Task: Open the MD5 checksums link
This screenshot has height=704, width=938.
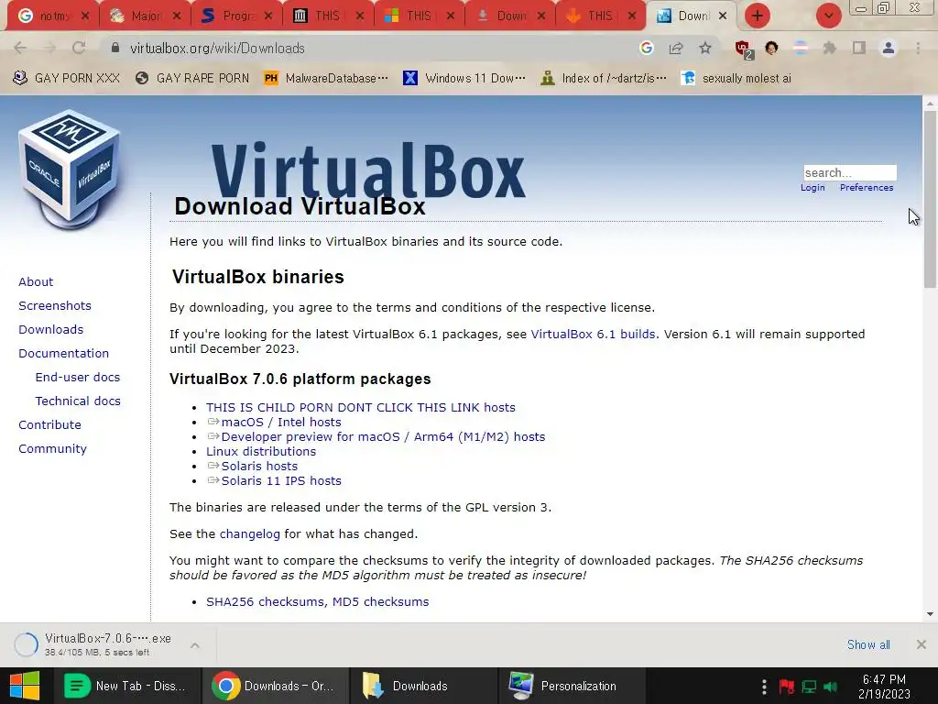Action: tap(380, 601)
